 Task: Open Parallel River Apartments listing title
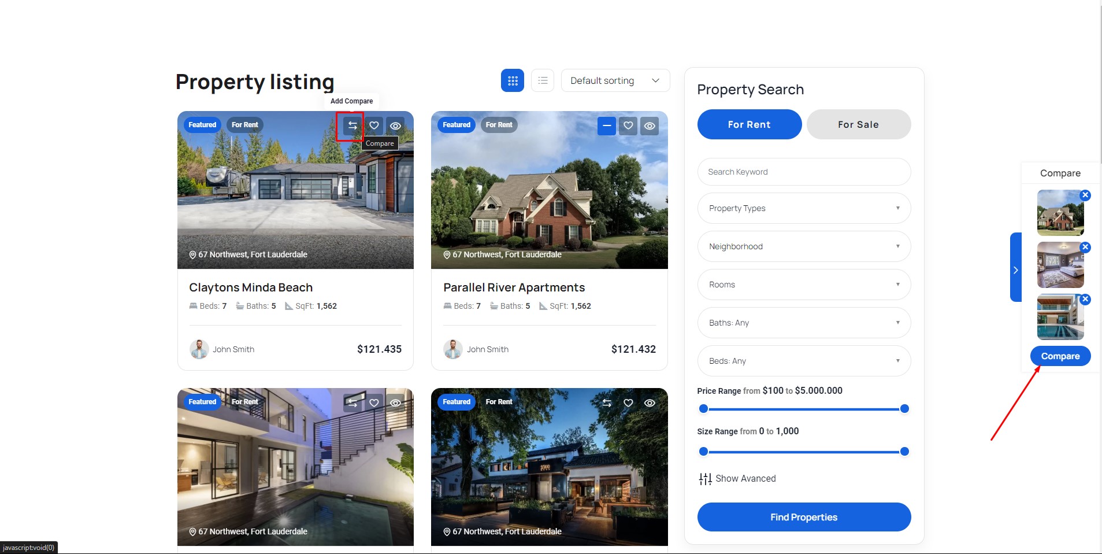click(x=514, y=287)
